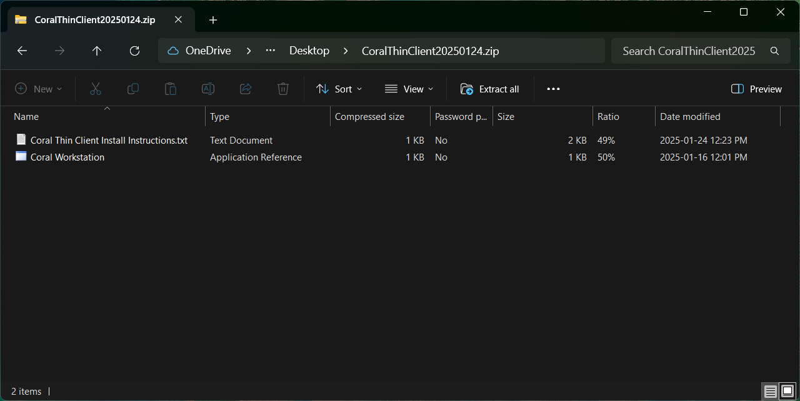Click CoralThinClient20250124.zip breadcrumb segment
Viewport: 800px width, 401px height.
tap(430, 51)
